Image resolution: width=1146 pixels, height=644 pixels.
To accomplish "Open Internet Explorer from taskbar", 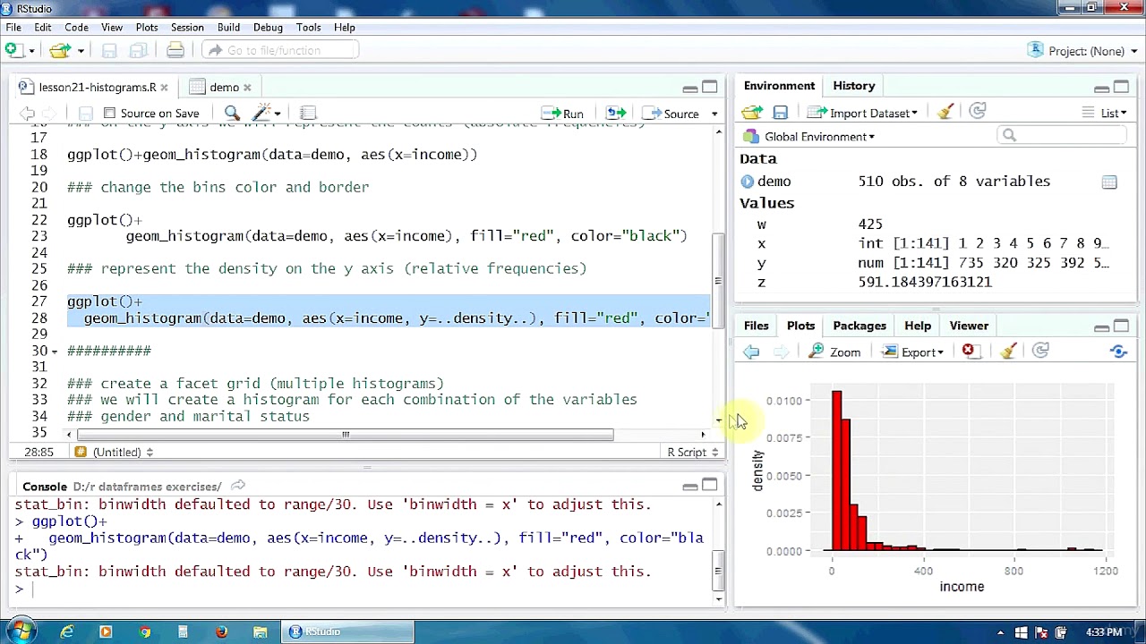I will (x=67, y=631).
